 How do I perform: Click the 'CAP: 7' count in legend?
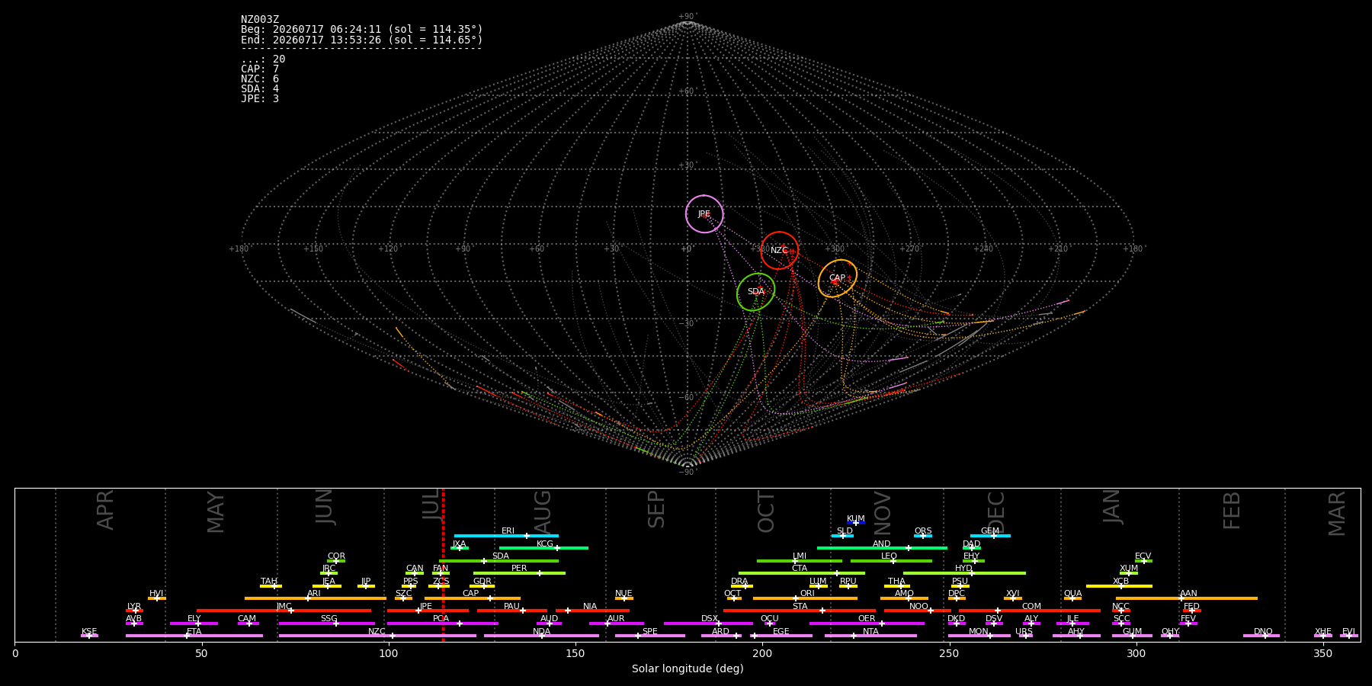(260, 69)
